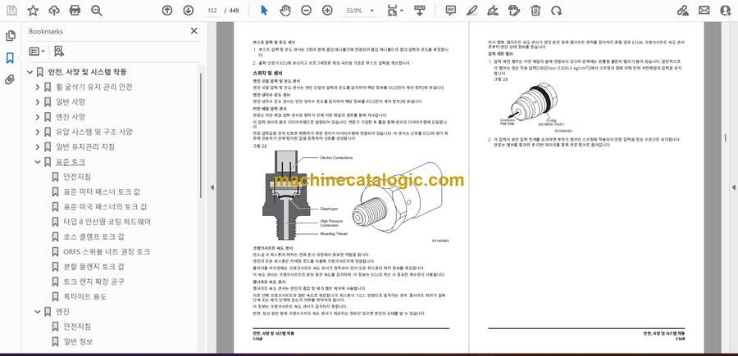
Task: Click the bookmarks panel vertical scrollbar
Action: click(x=202, y=134)
